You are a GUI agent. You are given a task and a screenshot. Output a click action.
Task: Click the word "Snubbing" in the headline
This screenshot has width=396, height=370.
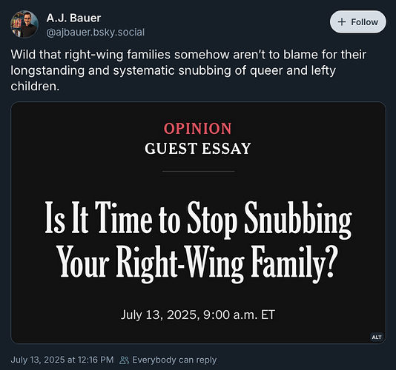[298, 219]
